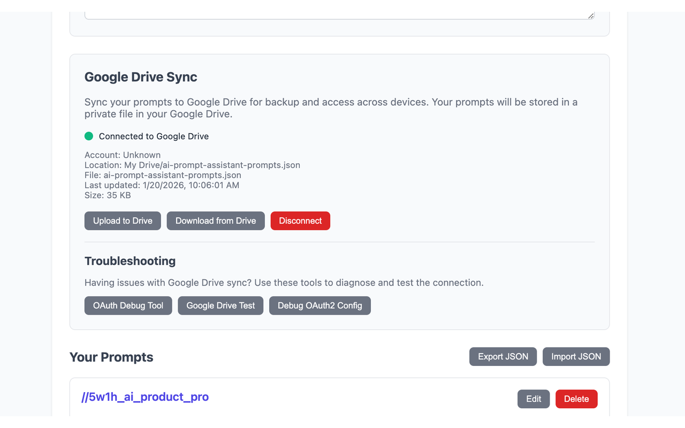685x428 pixels.
Task: Grab the textarea resize handle
Action: coord(591,16)
